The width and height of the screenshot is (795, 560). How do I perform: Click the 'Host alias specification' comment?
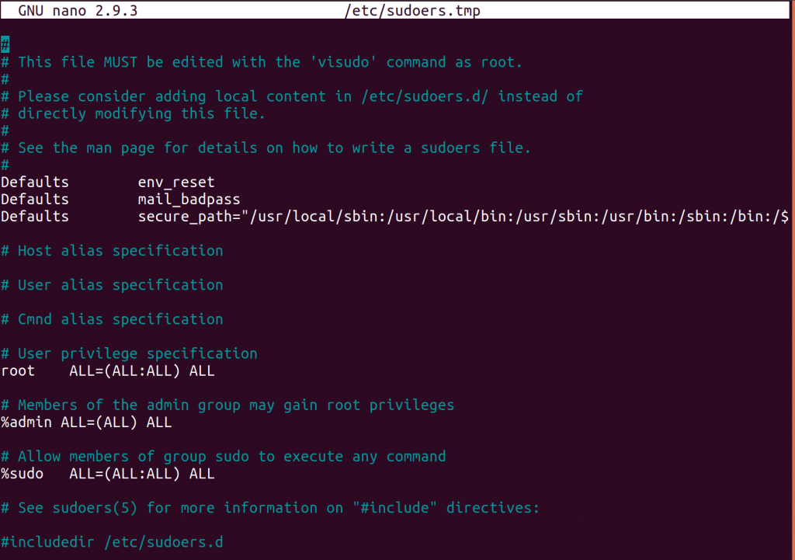[x=112, y=251]
